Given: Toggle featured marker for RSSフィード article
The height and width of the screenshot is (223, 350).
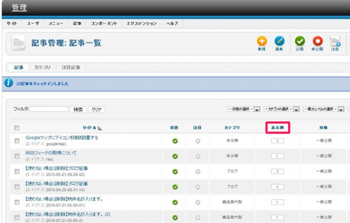Looking at the screenshot, I should tap(198, 157).
